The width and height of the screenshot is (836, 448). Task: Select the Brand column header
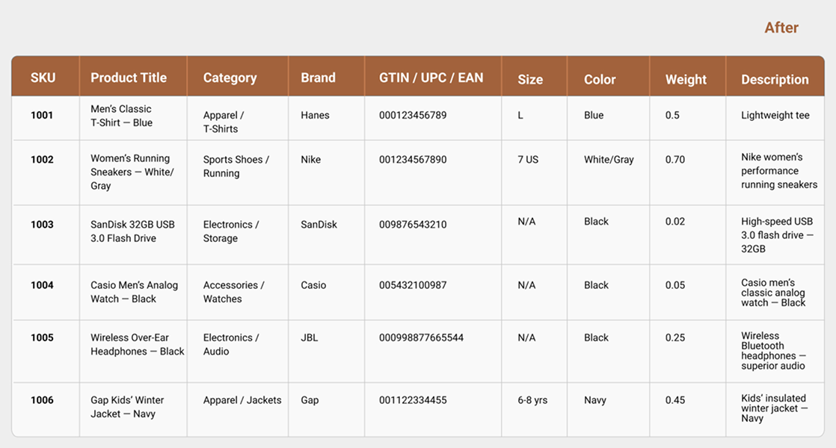pyautogui.click(x=318, y=78)
